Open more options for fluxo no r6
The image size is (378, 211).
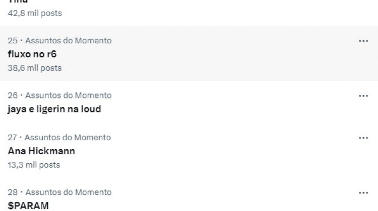(x=363, y=41)
